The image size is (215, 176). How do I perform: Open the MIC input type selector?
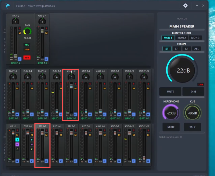tap(27, 45)
